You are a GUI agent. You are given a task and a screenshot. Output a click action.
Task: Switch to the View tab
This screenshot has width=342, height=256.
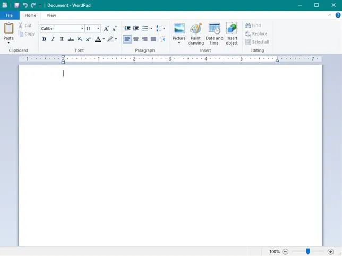tap(51, 15)
